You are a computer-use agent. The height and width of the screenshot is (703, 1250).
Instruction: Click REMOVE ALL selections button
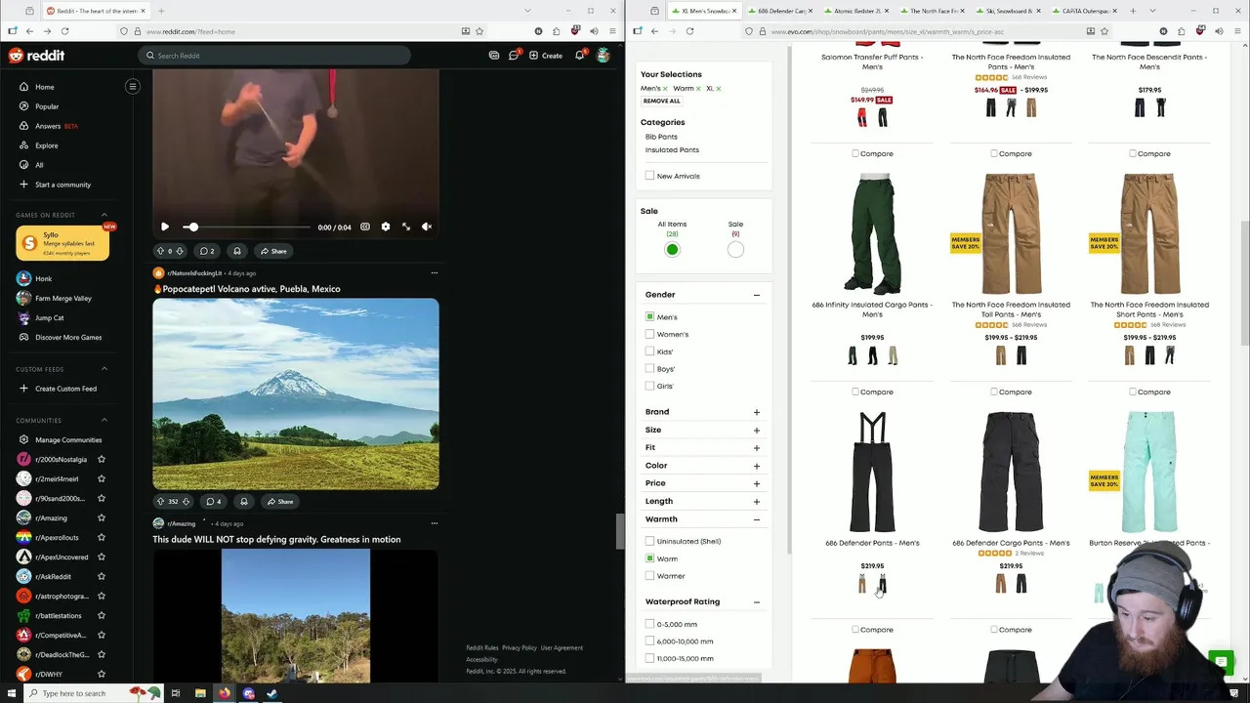(661, 101)
